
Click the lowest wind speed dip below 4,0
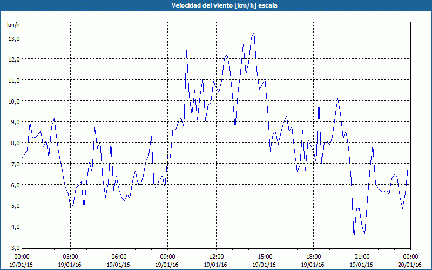click(x=354, y=238)
